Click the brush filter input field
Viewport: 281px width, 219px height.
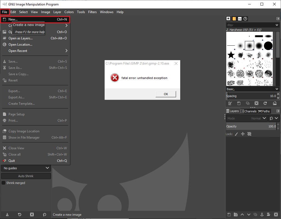coord(250,25)
